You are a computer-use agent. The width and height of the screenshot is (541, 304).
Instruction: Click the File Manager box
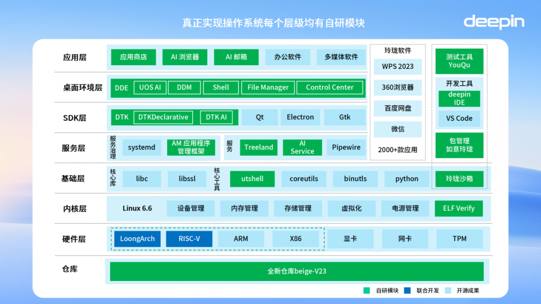267,87
